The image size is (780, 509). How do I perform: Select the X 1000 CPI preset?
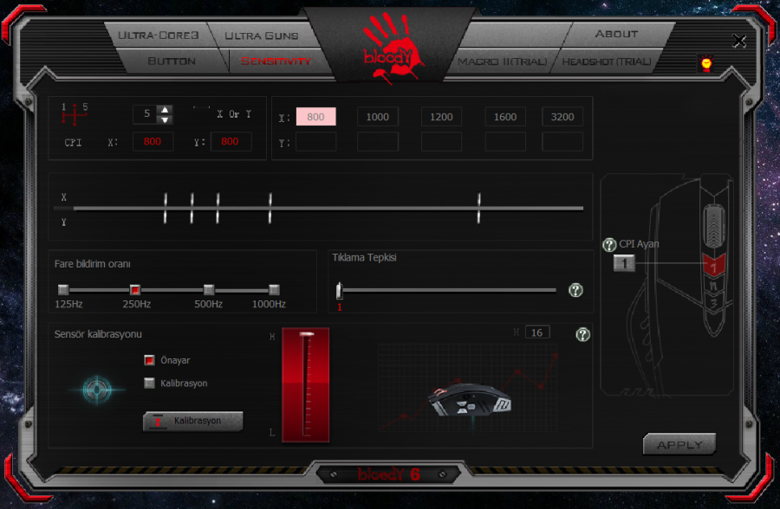(x=378, y=117)
